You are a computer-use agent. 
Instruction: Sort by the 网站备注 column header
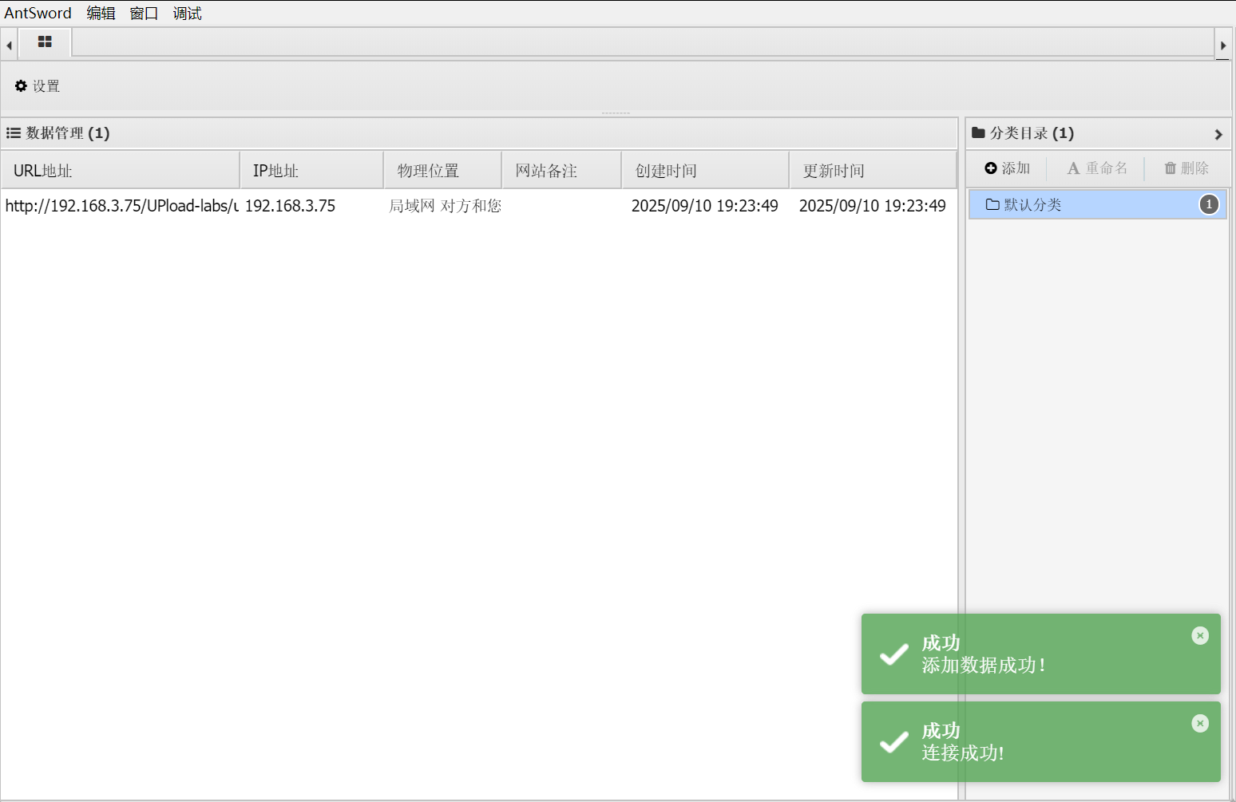(x=561, y=170)
